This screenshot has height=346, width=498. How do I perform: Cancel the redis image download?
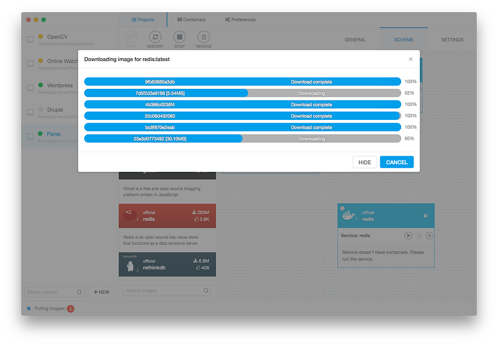(x=396, y=162)
